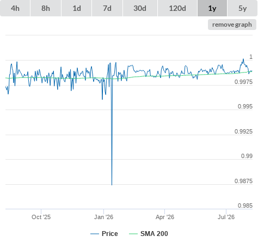Open the 30d chart view

[x=140, y=8]
